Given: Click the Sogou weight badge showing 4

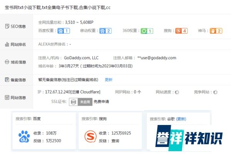Looking at the screenshot, I should click(181, 31).
